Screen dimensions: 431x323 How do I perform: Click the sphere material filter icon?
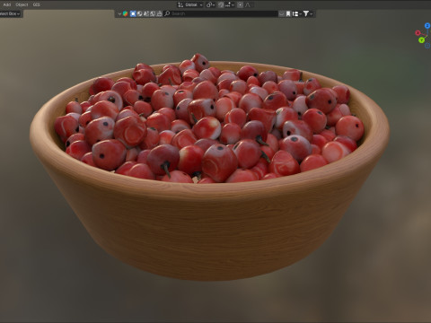tap(139, 13)
